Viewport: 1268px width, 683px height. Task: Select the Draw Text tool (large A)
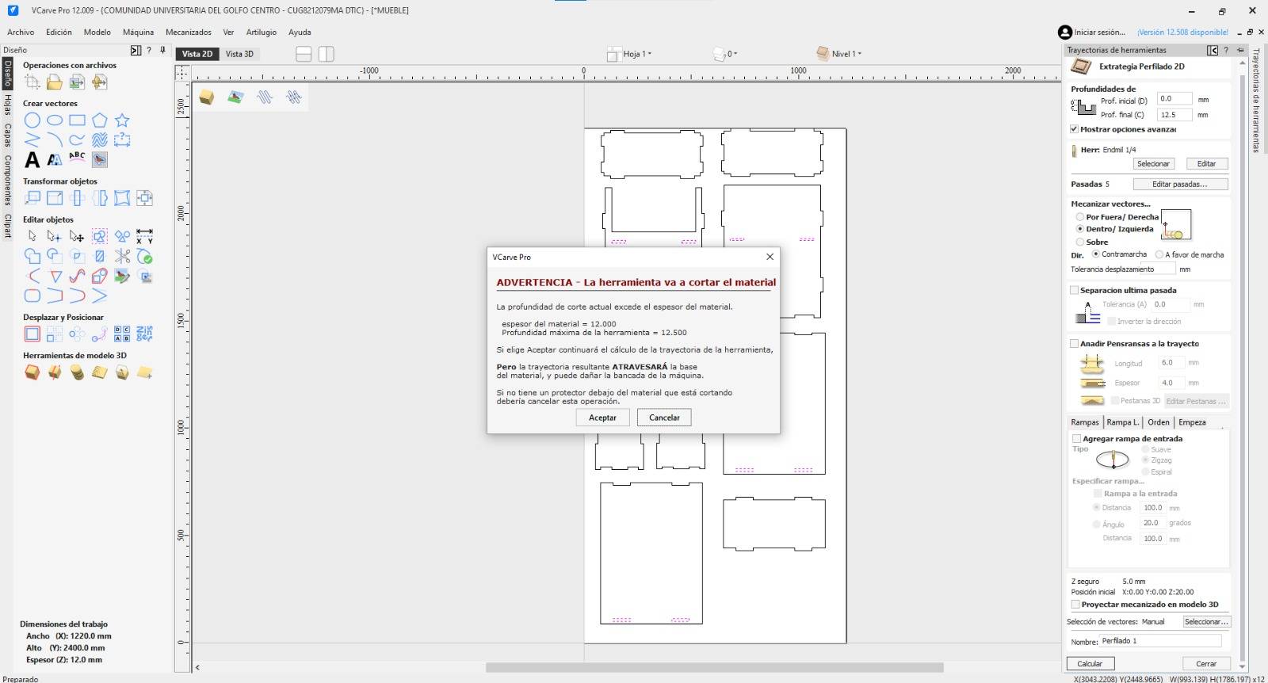pyautogui.click(x=32, y=159)
